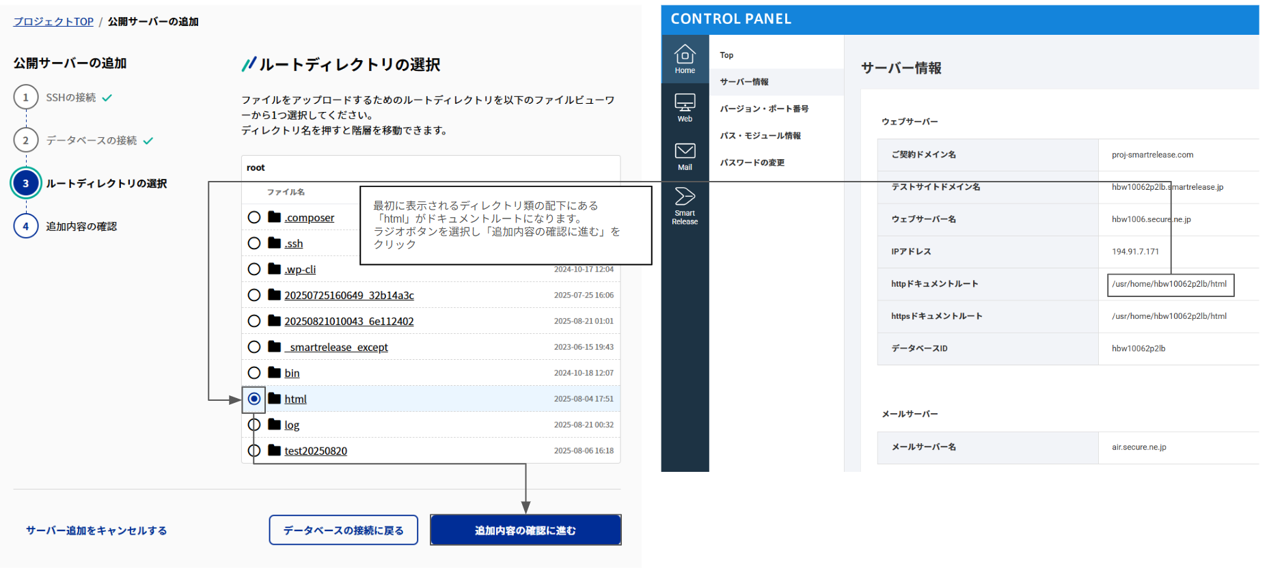Viewport: 1269px width, 577px height.
Task: Open the log directory
Action: 292,425
